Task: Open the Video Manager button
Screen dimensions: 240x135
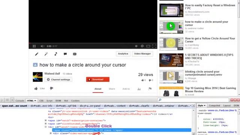Action: click(x=142, y=54)
